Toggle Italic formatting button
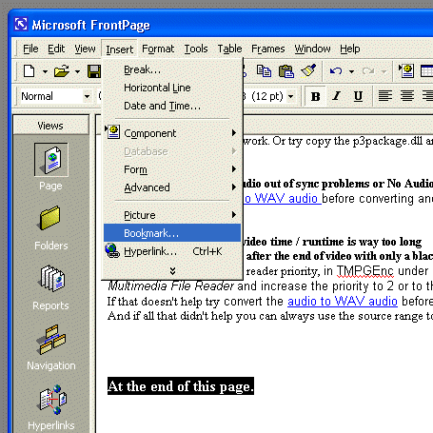 click(336, 96)
